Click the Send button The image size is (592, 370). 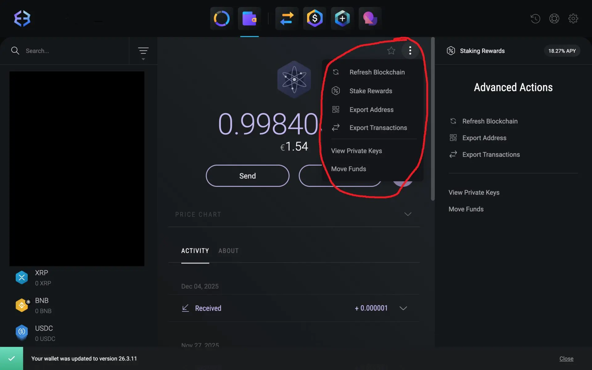(248, 176)
